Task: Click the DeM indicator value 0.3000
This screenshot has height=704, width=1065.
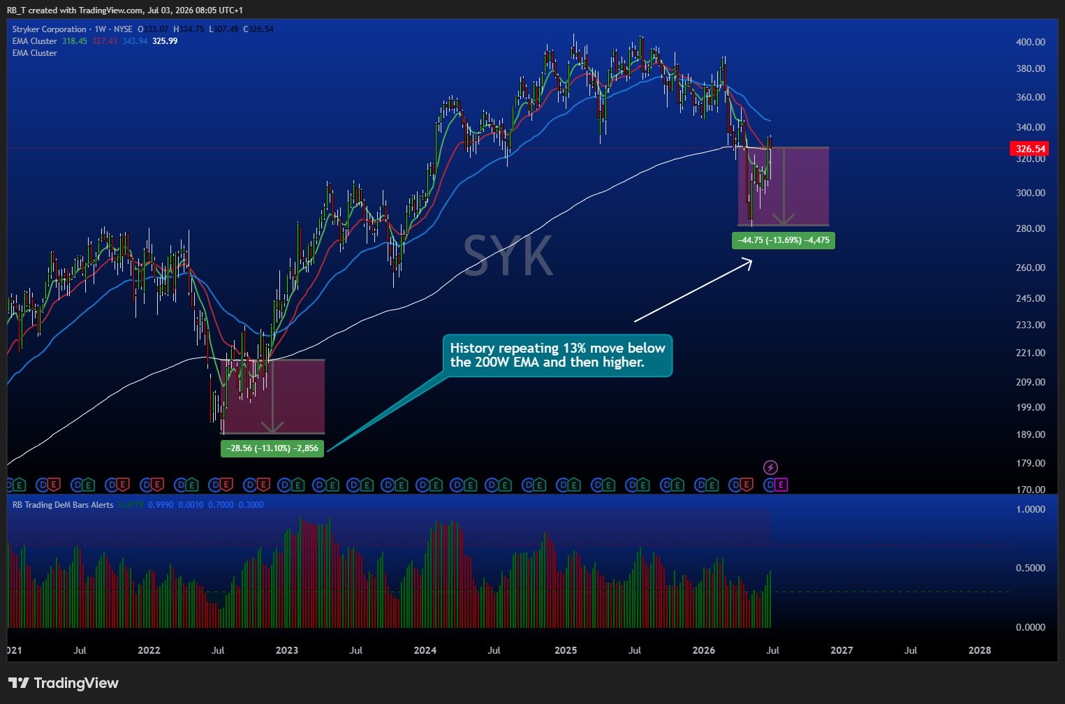Action: [251, 505]
